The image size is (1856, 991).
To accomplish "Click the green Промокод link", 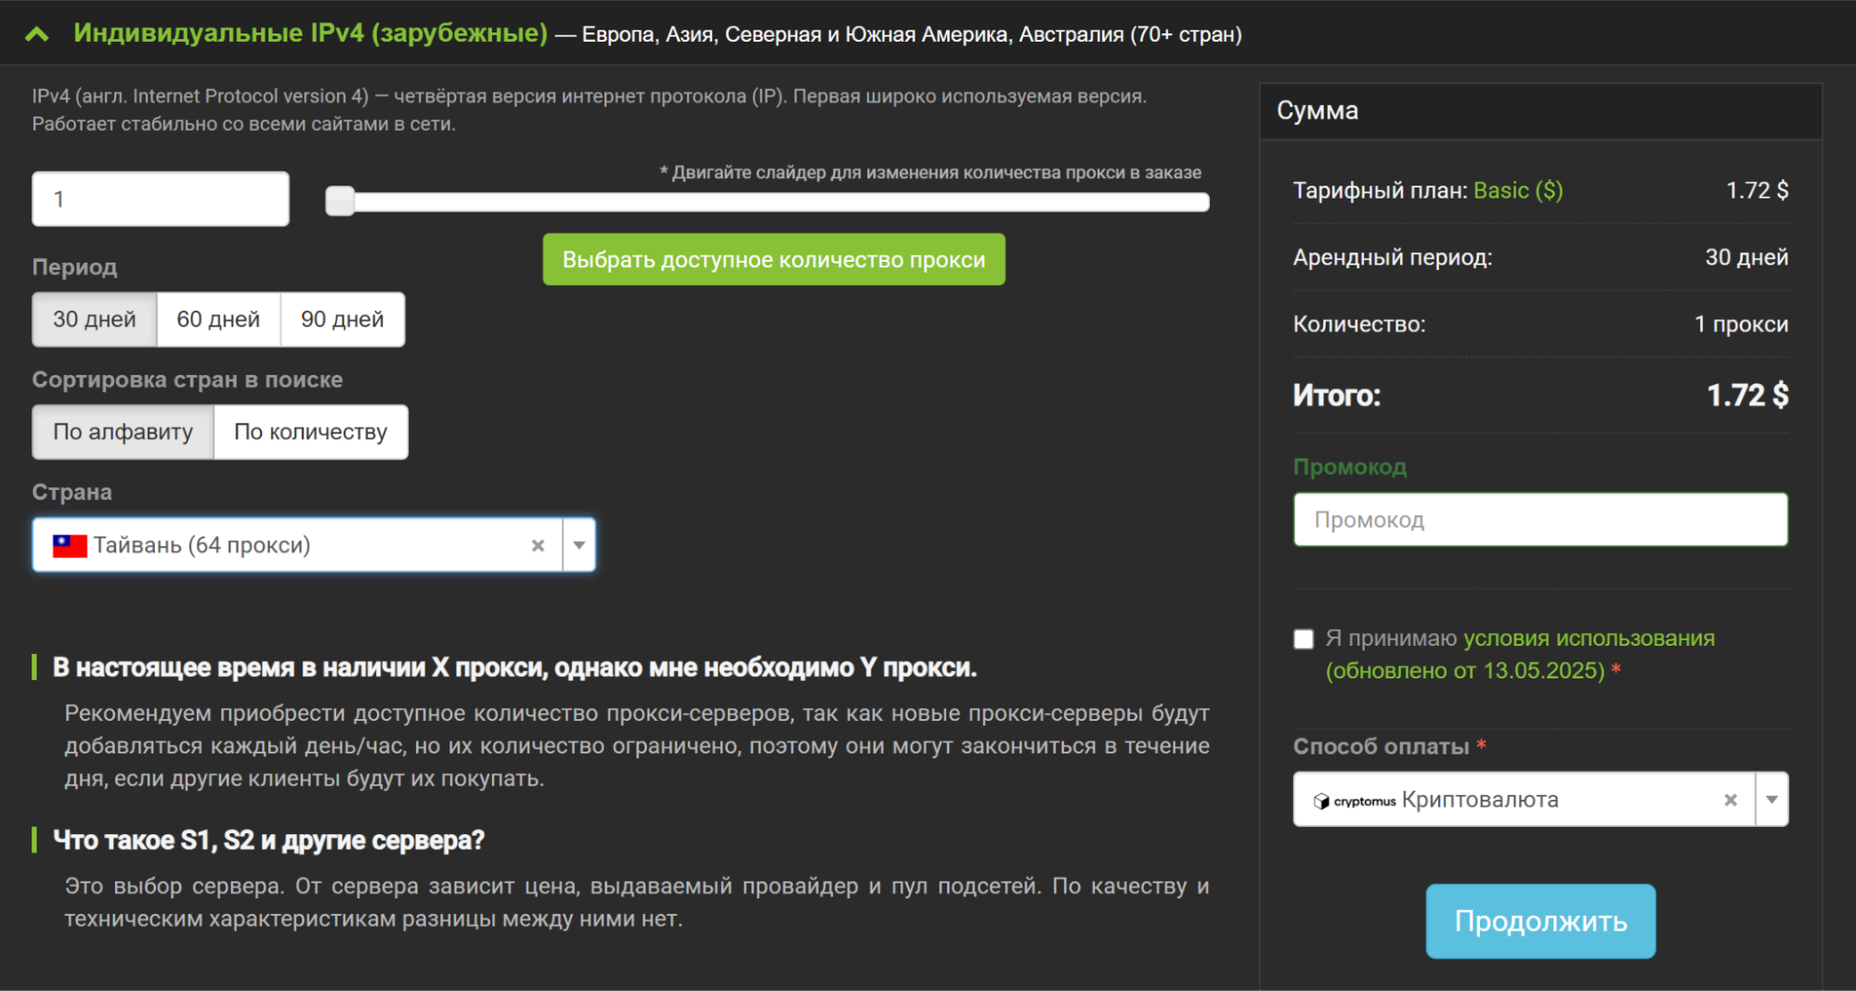I will pos(1350,467).
